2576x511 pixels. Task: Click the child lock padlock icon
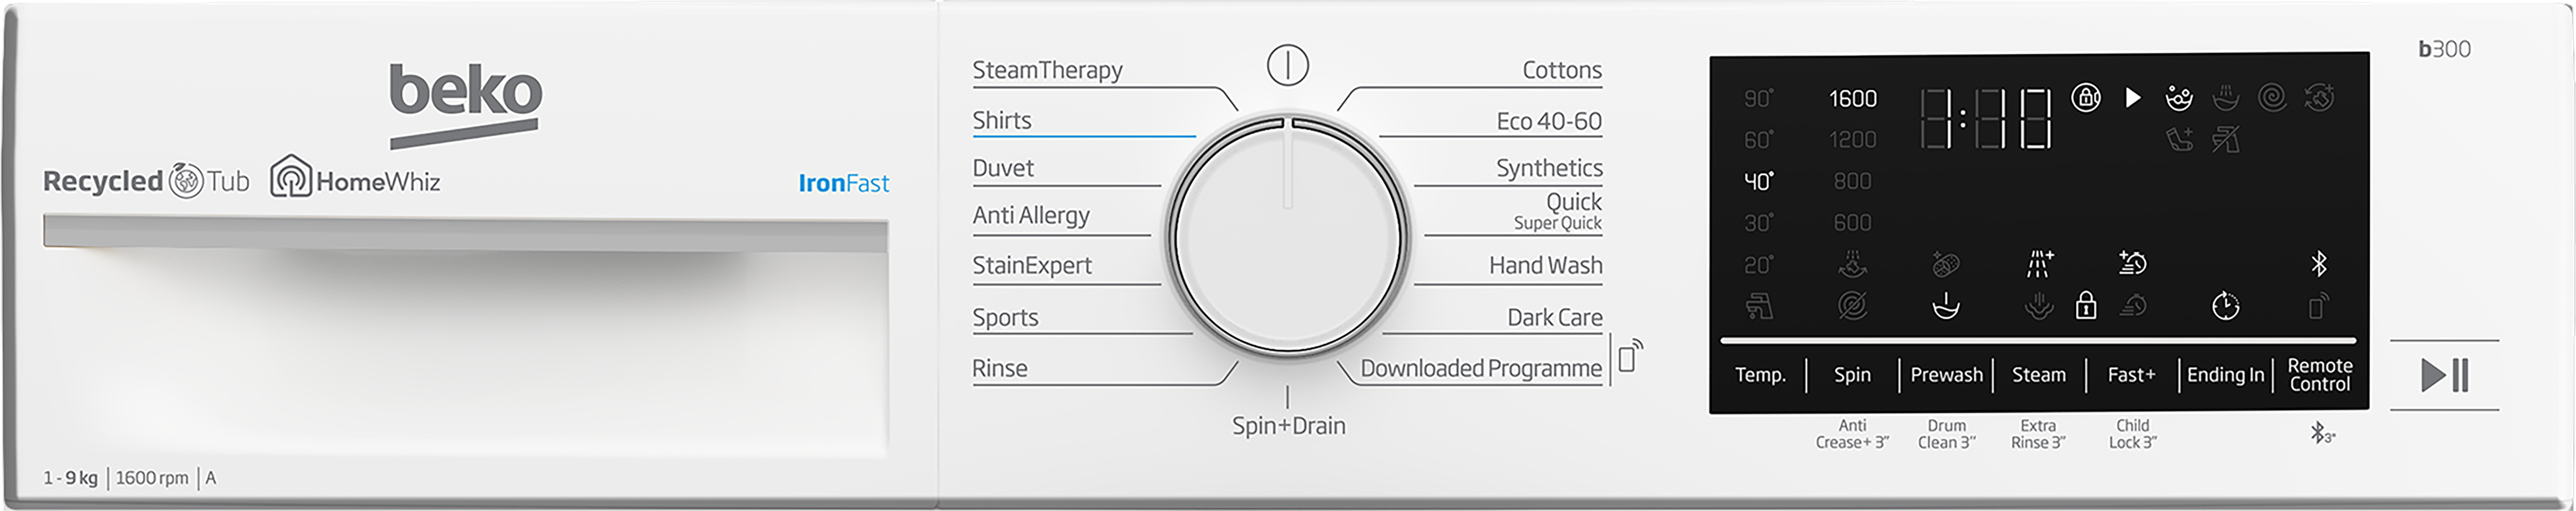[x=2085, y=305]
